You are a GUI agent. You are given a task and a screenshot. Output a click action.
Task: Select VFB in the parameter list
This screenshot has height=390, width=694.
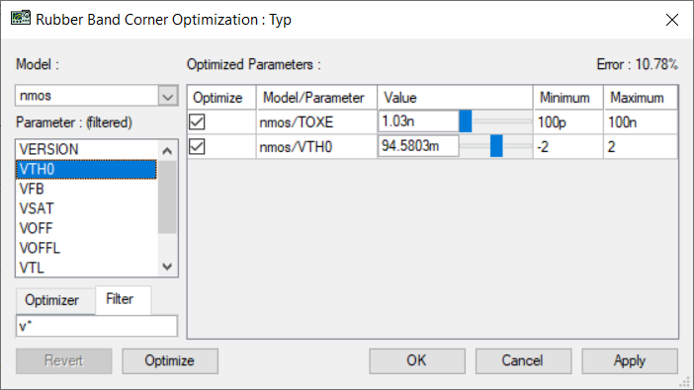86,189
